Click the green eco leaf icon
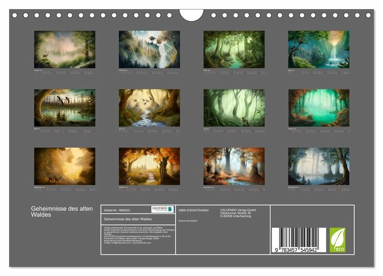The height and width of the screenshot is (276, 383). pos(337,240)
